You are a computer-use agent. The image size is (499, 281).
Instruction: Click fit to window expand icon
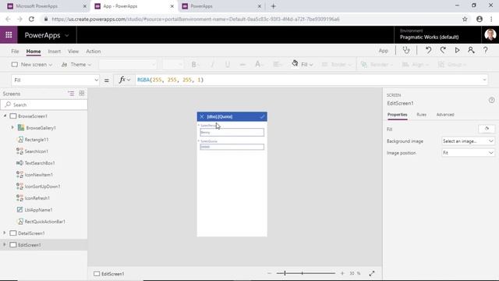tap(372, 273)
